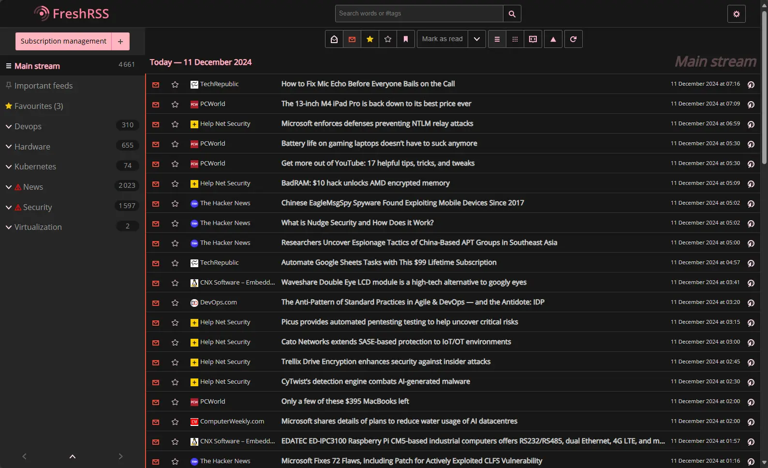
Task: Open the Kubernetes category articles
Action: (35, 166)
